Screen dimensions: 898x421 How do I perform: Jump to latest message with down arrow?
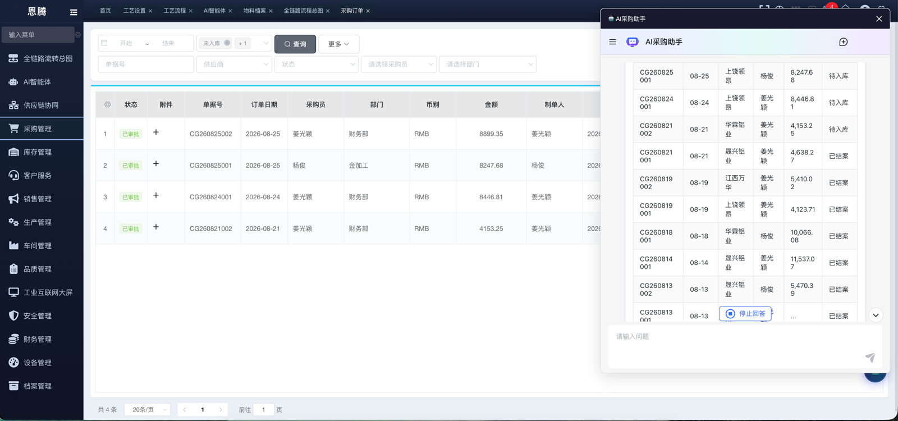876,315
